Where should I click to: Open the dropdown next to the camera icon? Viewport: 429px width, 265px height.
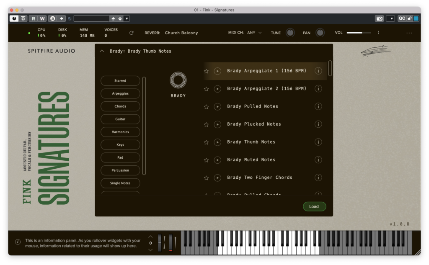tap(391, 18)
